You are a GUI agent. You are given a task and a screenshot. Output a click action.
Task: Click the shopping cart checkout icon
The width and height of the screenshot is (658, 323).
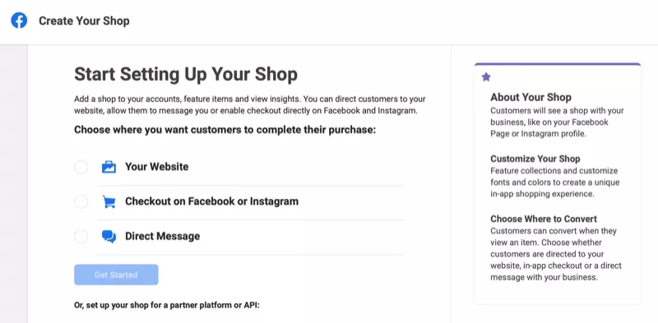coord(109,201)
